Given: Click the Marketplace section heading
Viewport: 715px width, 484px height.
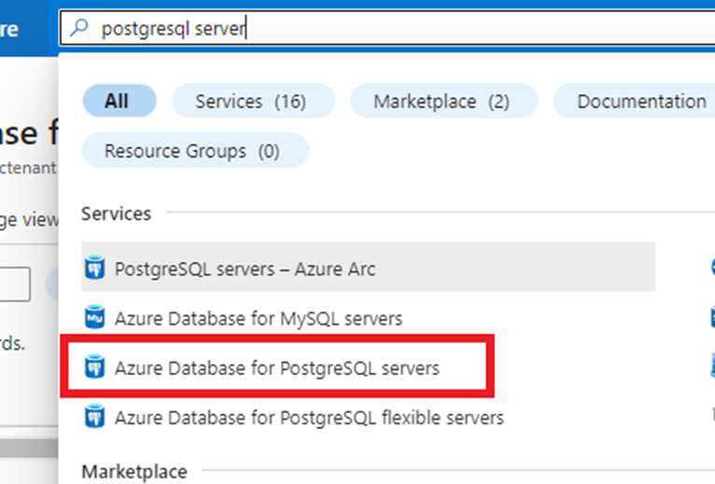Looking at the screenshot, I should click(134, 472).
